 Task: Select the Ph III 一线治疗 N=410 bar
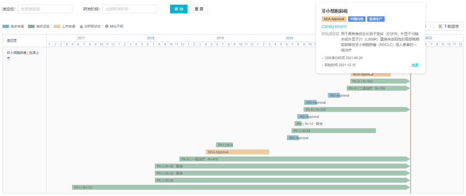pos(294,159)
